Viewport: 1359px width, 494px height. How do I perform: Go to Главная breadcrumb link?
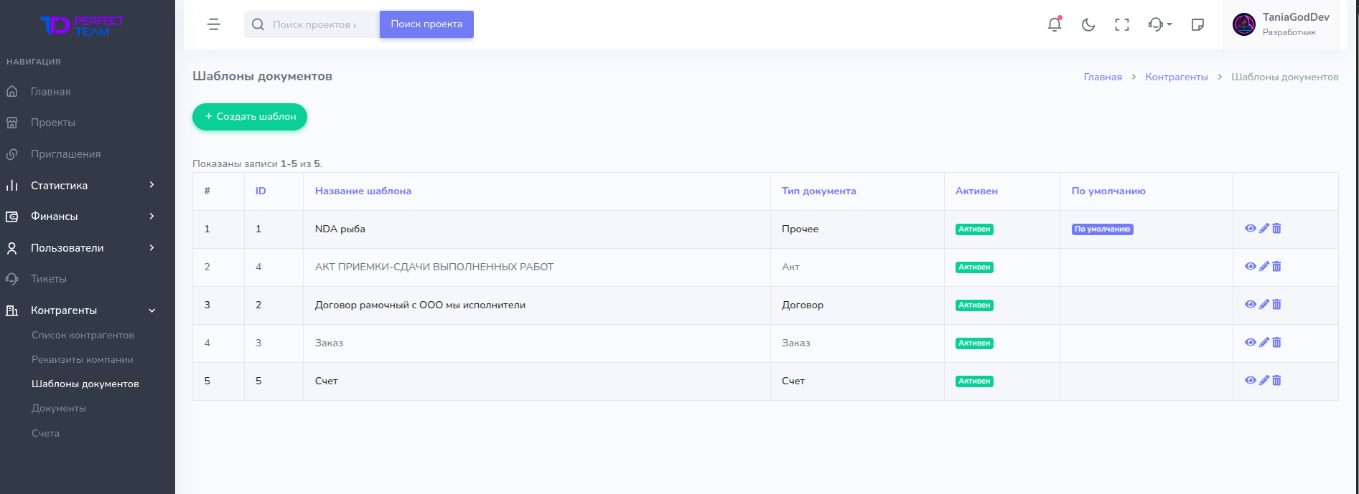1103,77
